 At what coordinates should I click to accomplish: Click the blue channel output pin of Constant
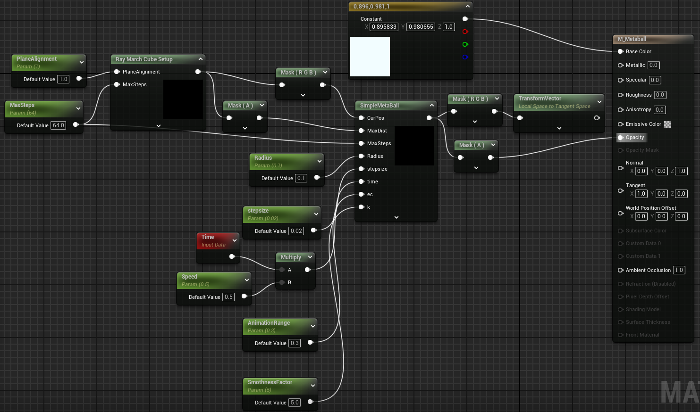pos(465,57)
